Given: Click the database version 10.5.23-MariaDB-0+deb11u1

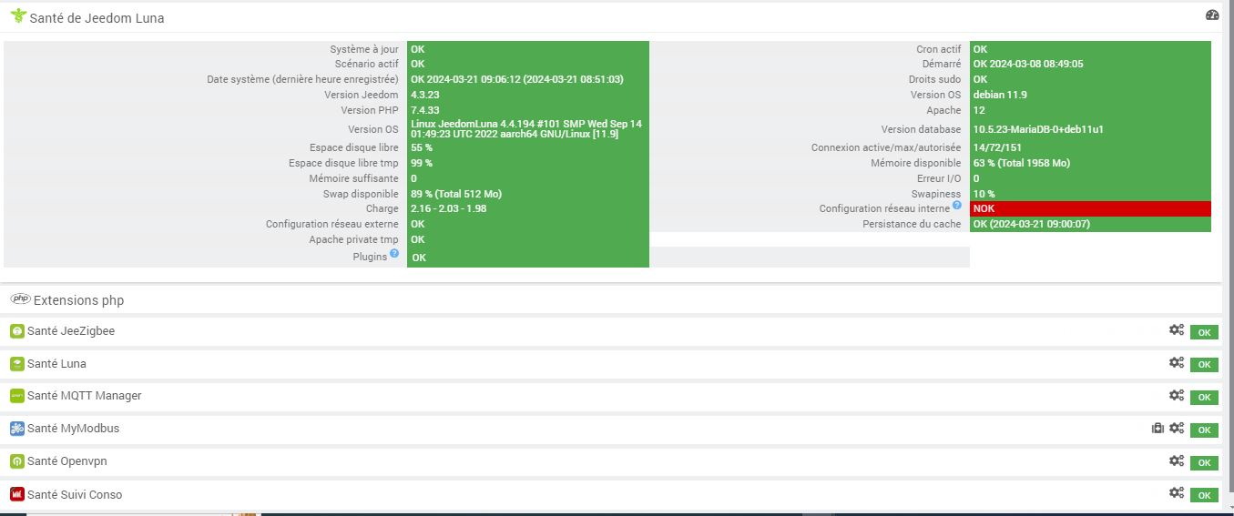Looking at the screenshot, I should (x=1038, y=129).
